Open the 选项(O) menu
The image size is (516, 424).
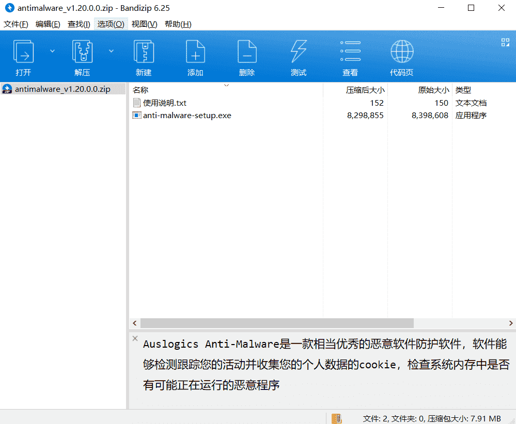[111, 24]
